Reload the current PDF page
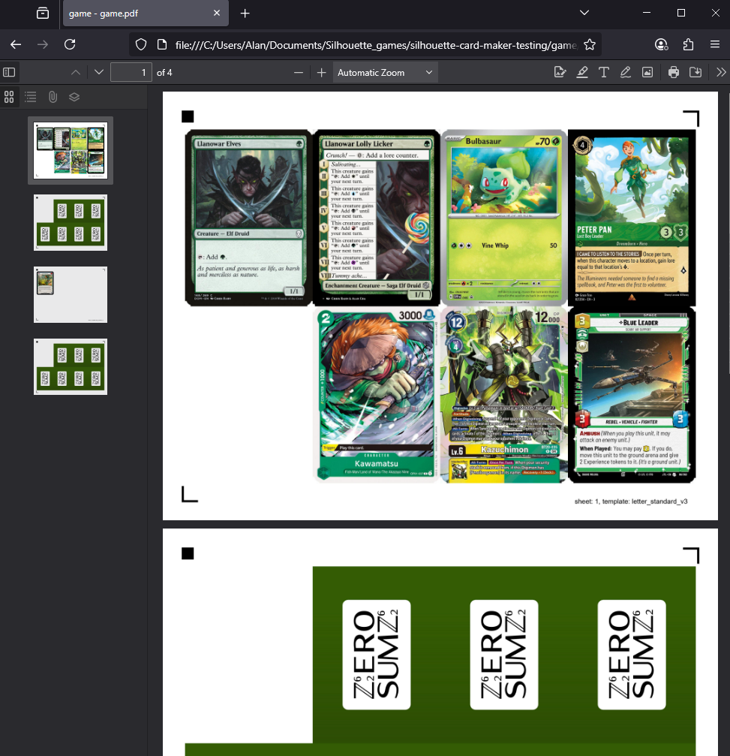This screenshot has height=756, width=730. [x=70, y=44]
